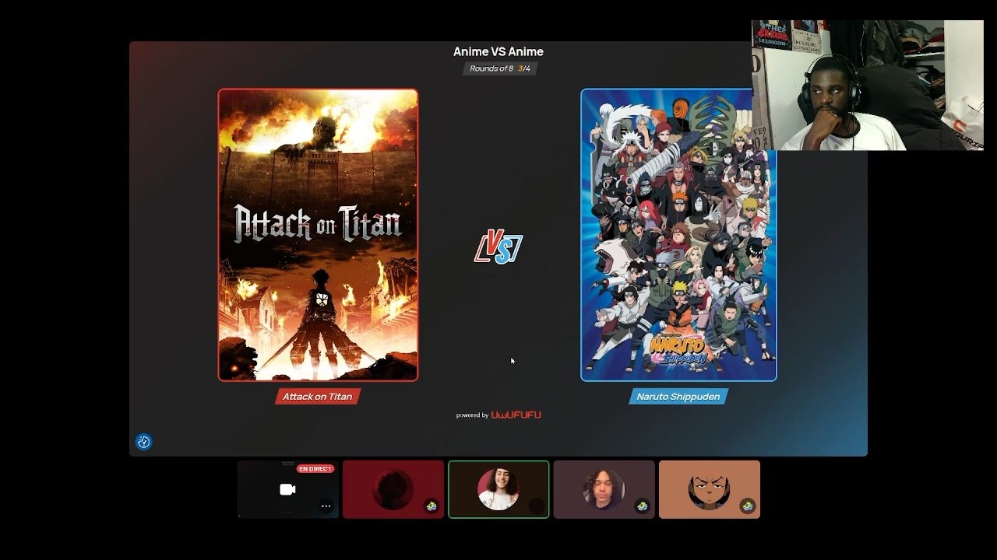Click the blue Naruto Shippuden label
997x560 pixels.
click(678, 397)
